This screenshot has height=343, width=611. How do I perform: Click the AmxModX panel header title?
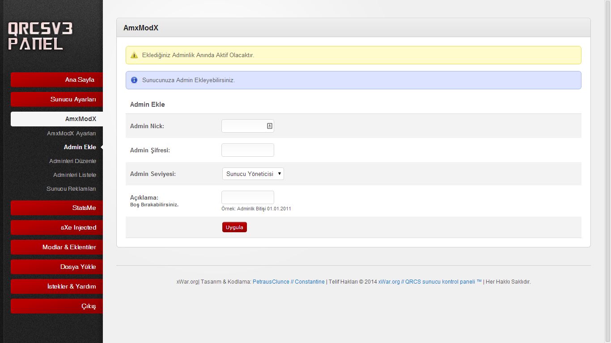tap(141, 28)
